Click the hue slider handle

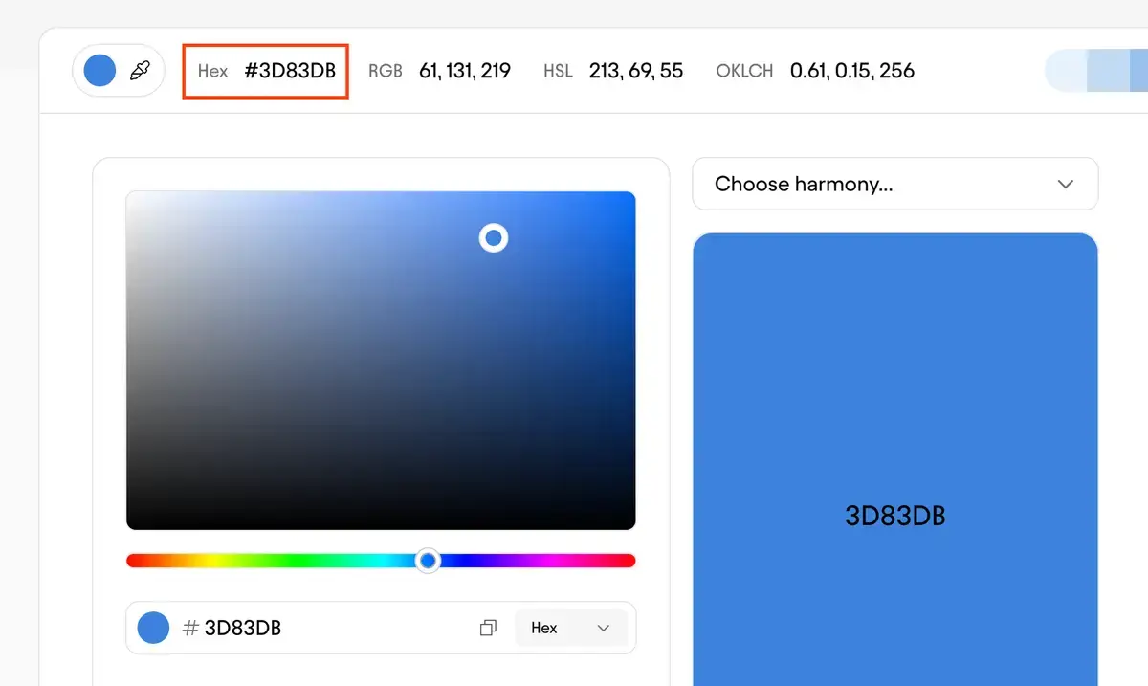pyautogui.click(x=429, y=561)
